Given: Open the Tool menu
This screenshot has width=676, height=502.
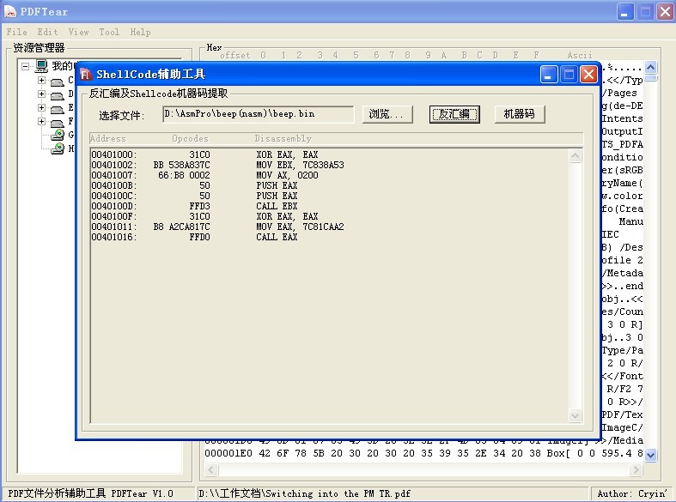Looking at the screenshot, I should (x=109, y=32).
